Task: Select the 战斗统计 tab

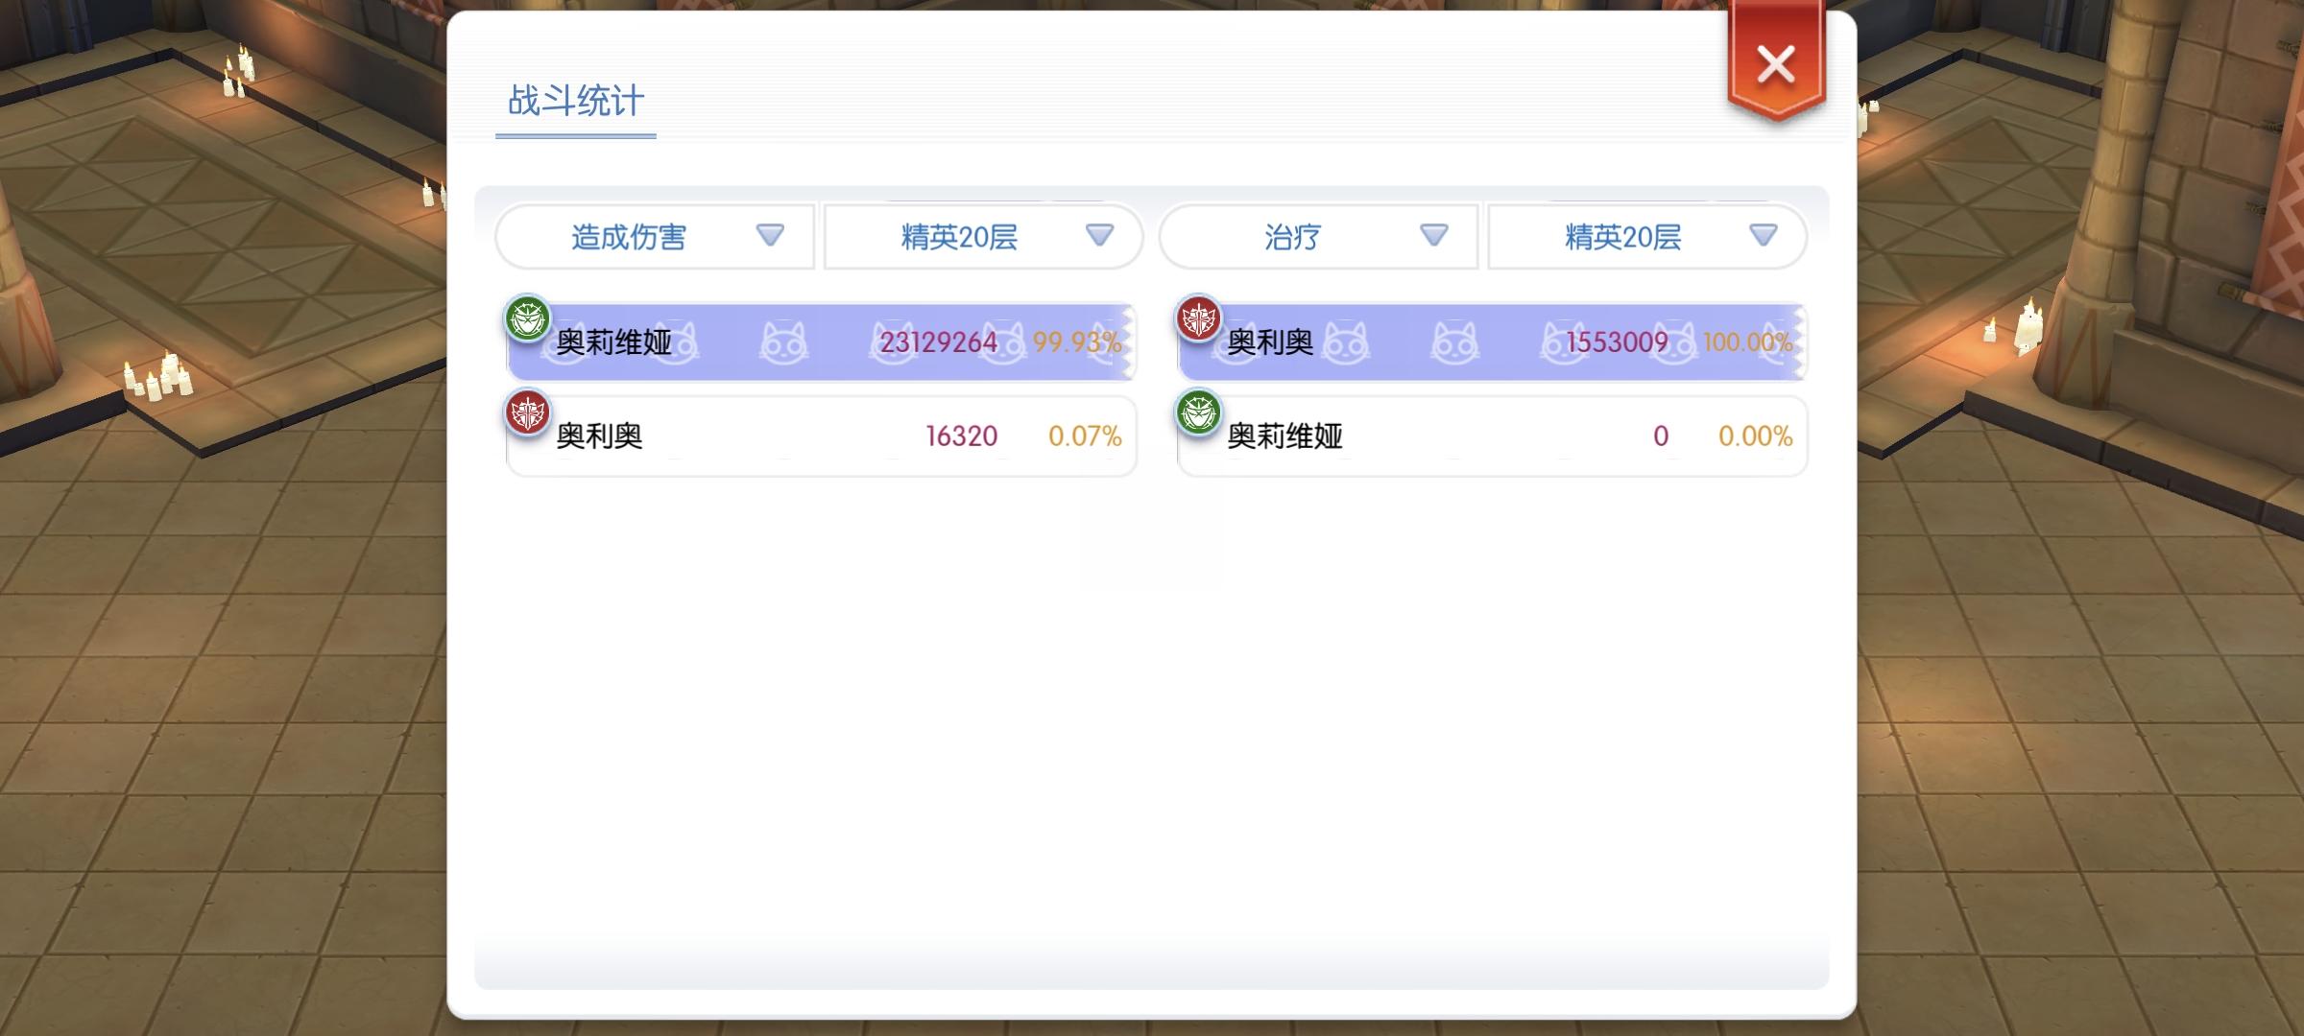Action: (x=575, y=102)
